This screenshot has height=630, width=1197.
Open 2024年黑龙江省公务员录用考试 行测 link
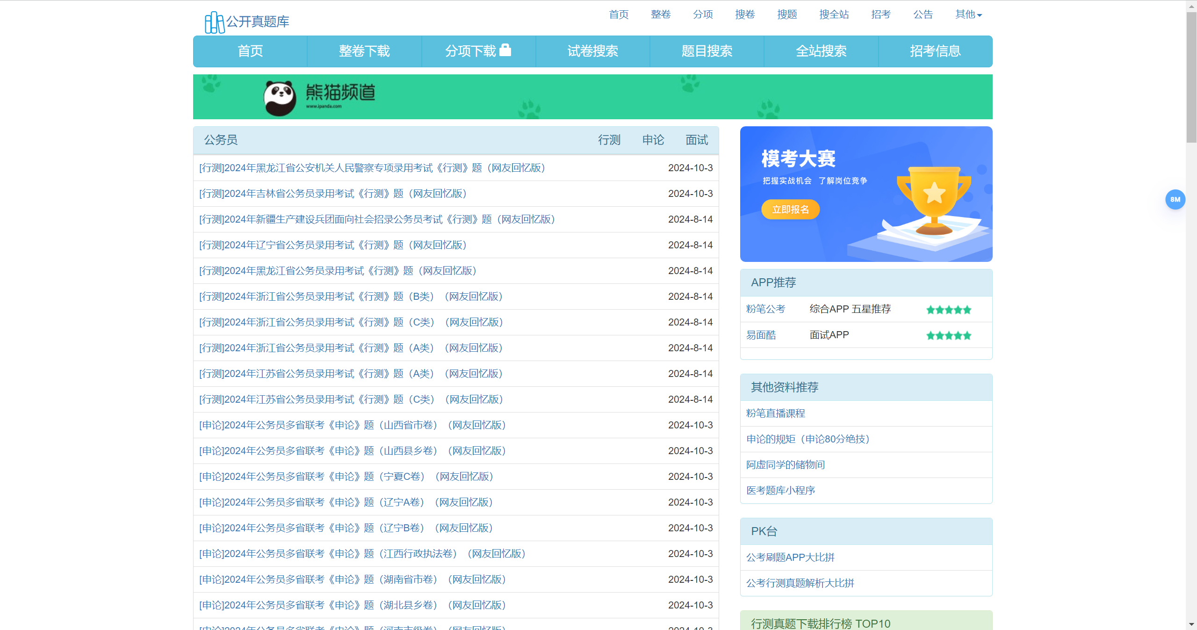pos(338,271)
